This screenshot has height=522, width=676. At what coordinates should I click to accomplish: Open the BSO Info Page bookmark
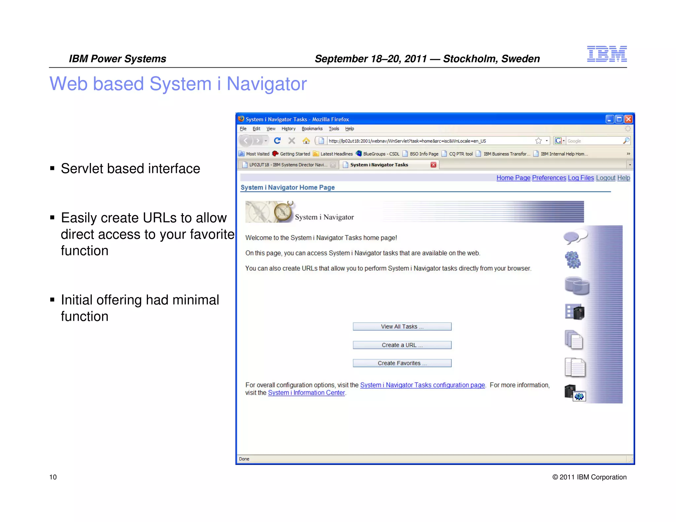point(420,154)
